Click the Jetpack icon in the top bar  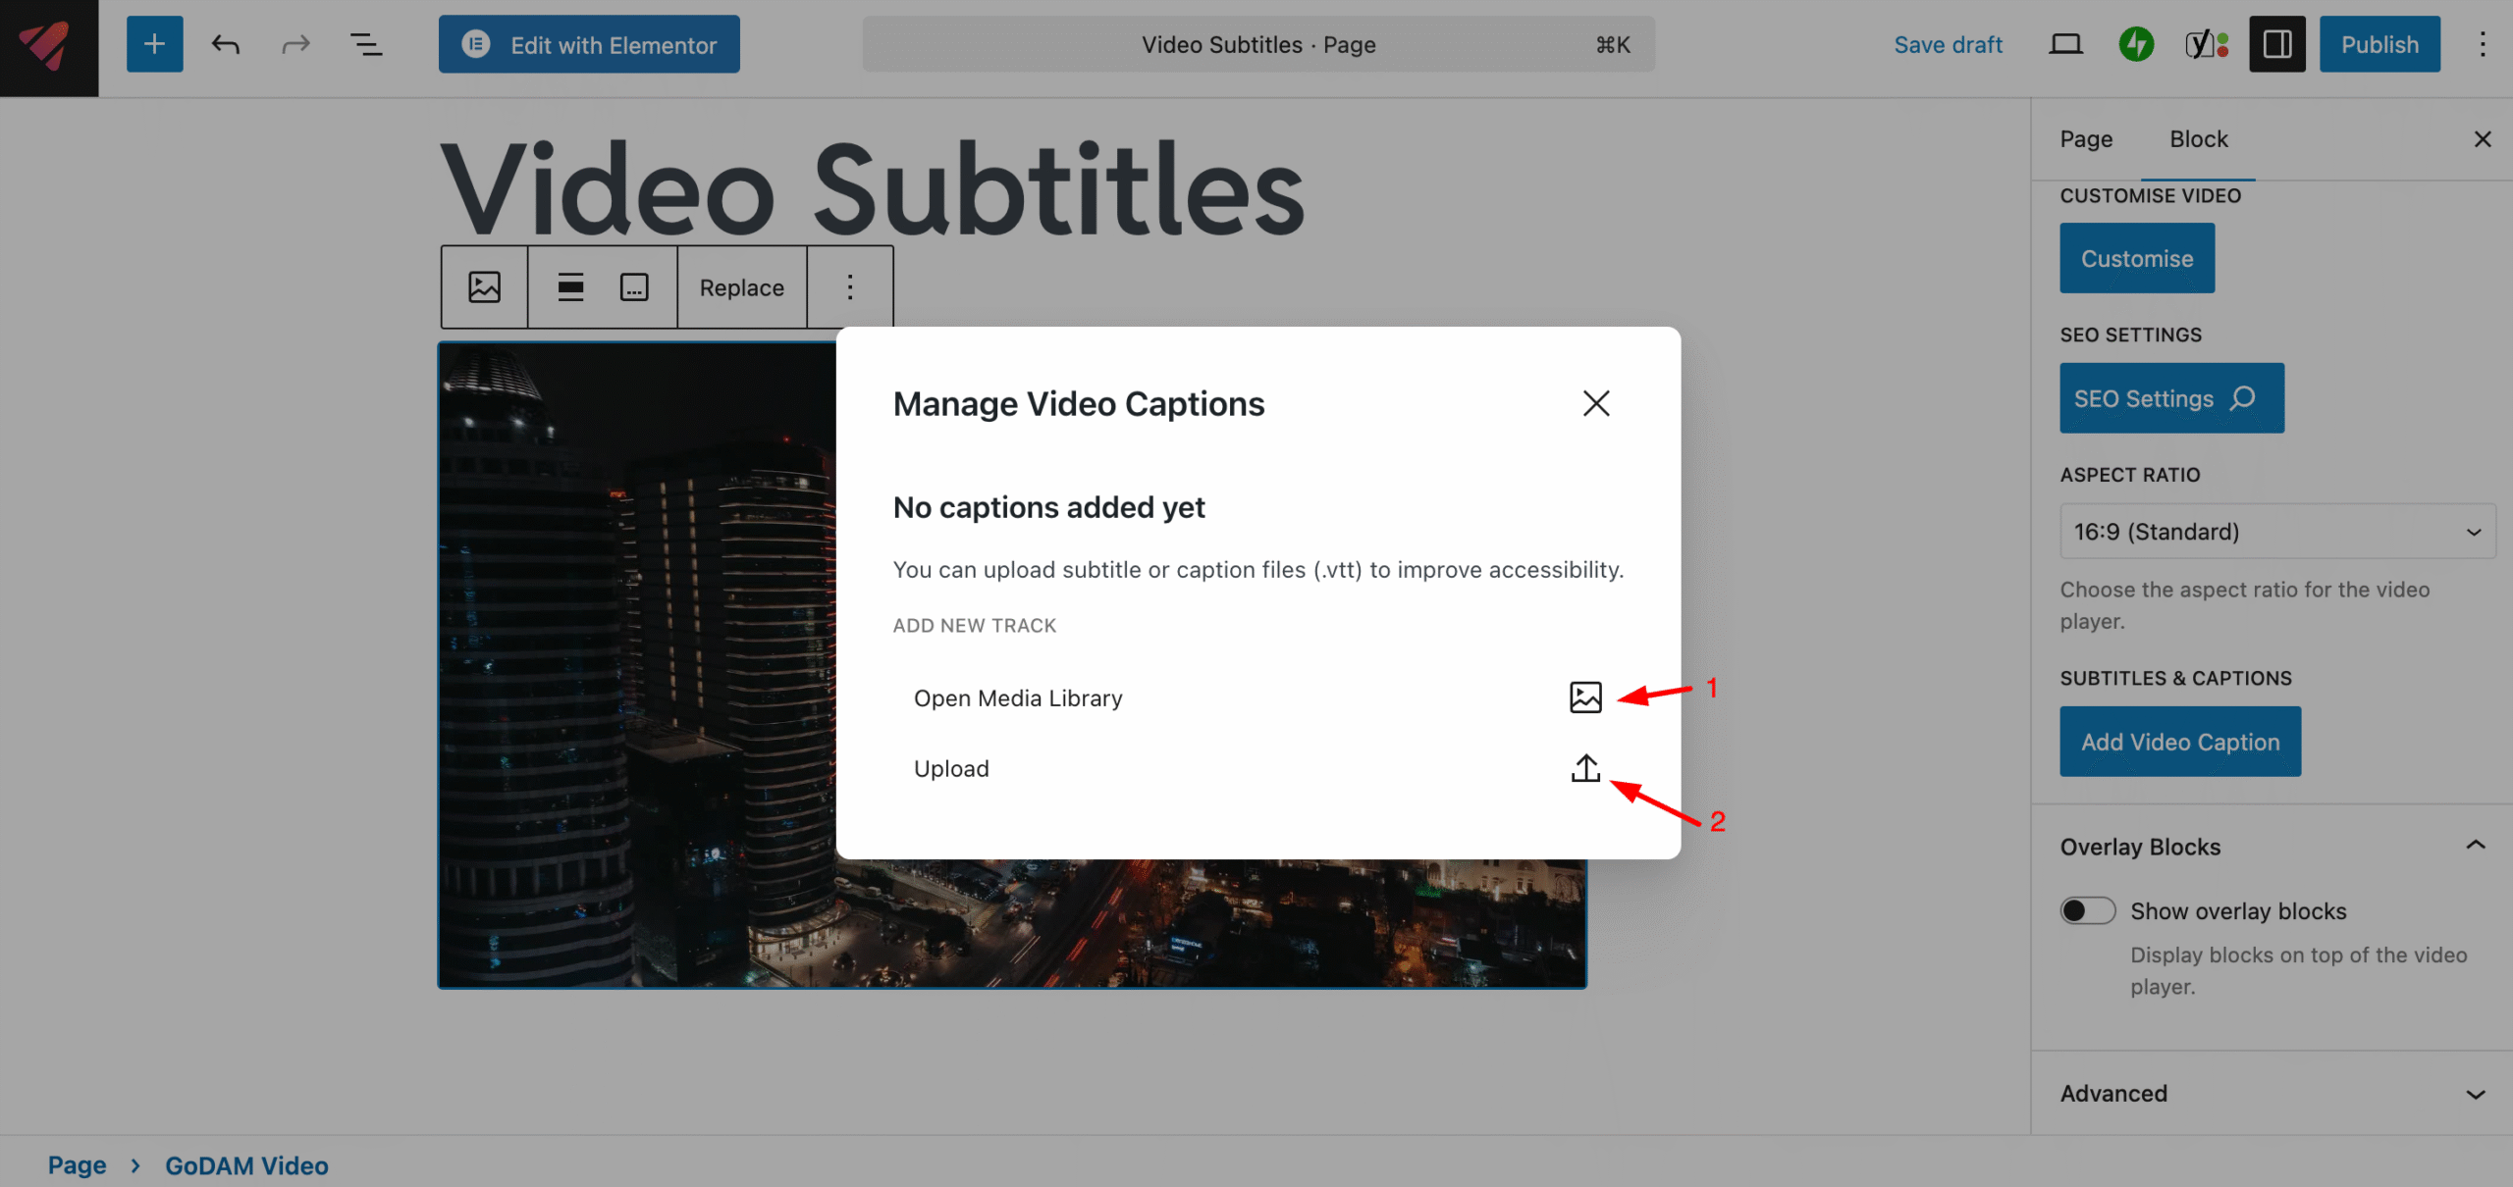[x=2136, y=43]
